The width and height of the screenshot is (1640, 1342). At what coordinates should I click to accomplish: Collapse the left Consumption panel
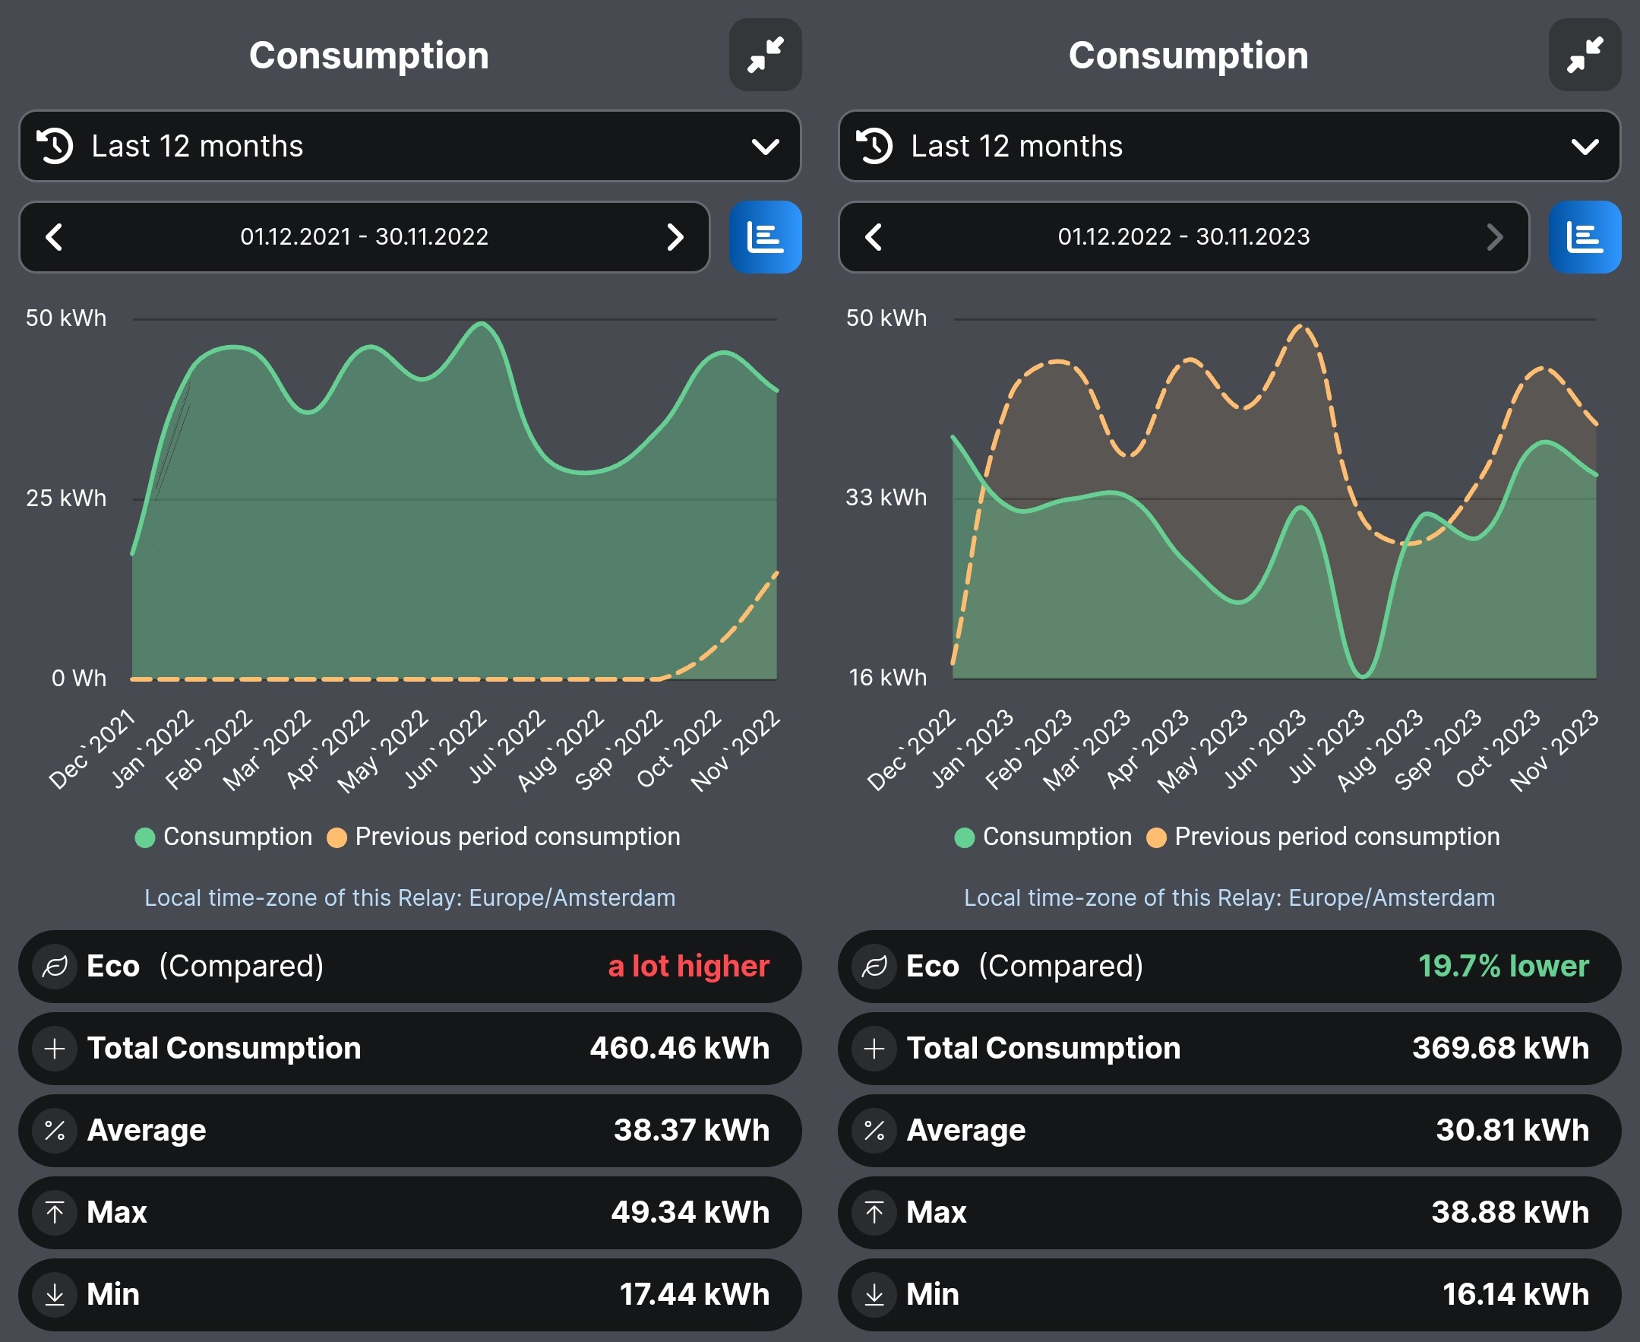point(764,55)
